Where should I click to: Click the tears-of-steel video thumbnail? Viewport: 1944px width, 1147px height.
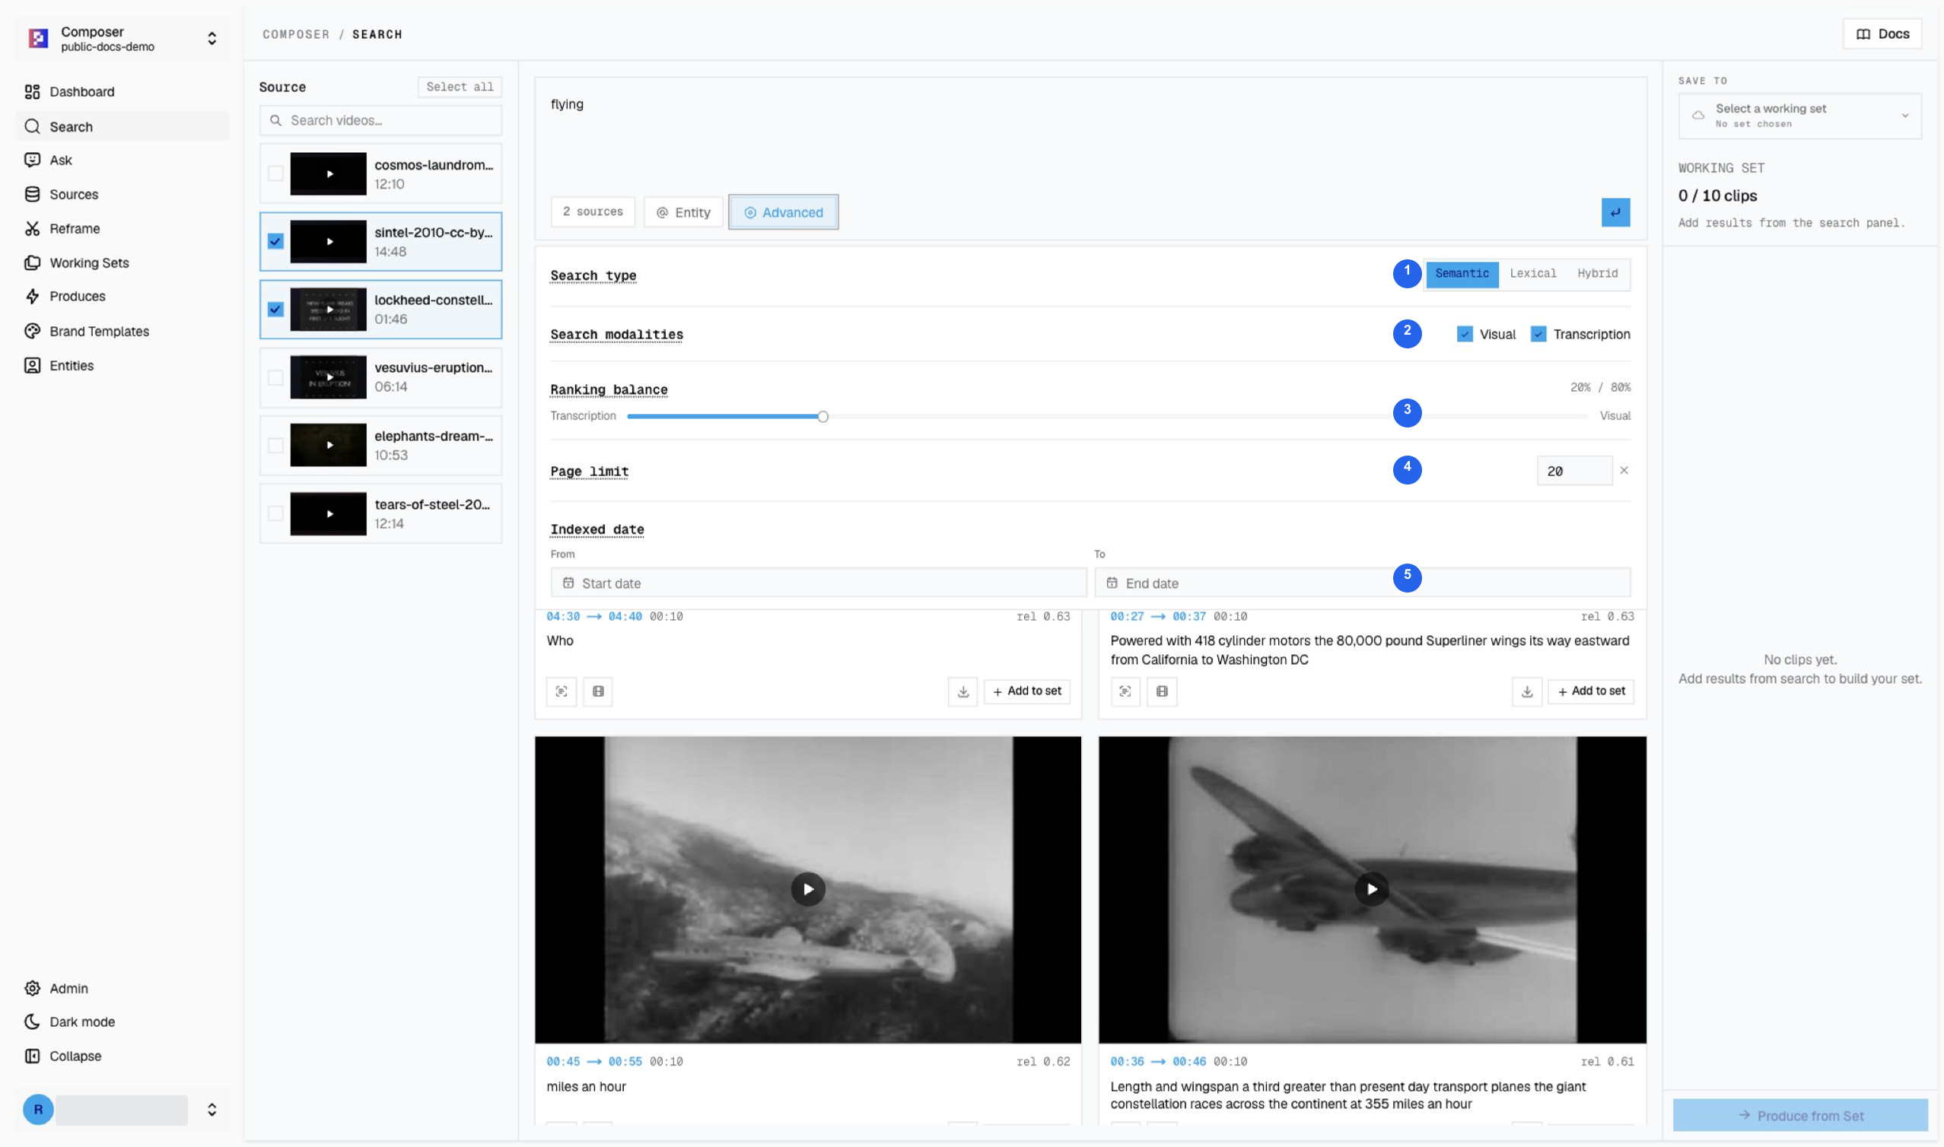click(328, 513)
